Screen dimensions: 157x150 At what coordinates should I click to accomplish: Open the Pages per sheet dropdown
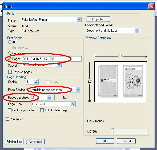click(49, 98)
